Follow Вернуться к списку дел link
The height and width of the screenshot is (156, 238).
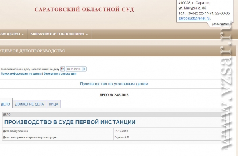60,74
